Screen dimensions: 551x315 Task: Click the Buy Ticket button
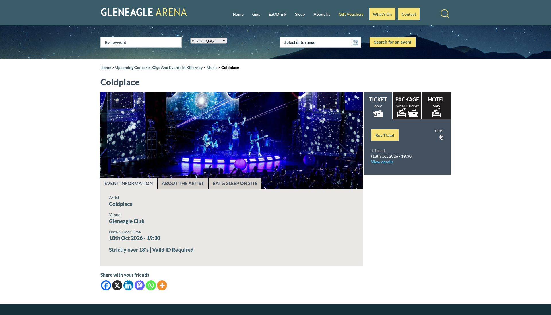click(x=385, y=135)
